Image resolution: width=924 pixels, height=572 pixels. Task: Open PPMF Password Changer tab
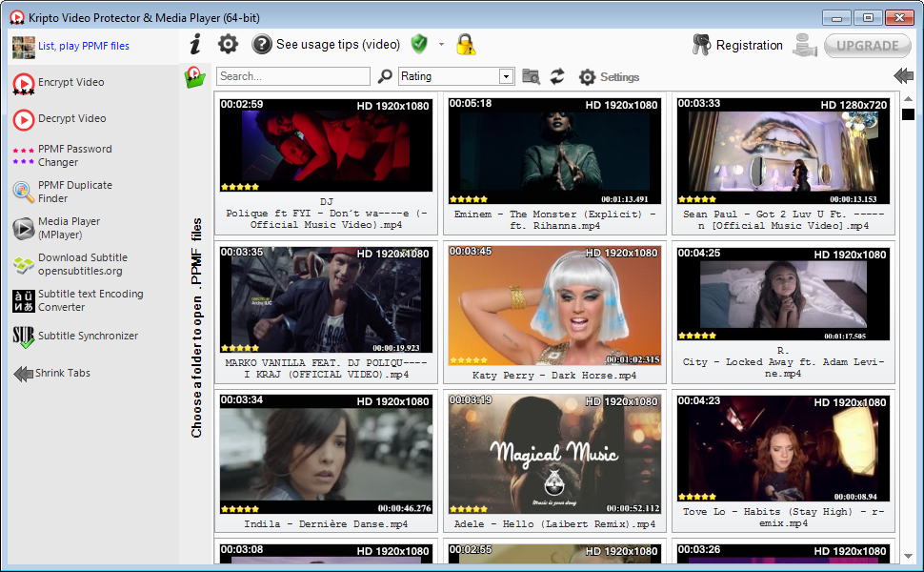pos(93,155)
